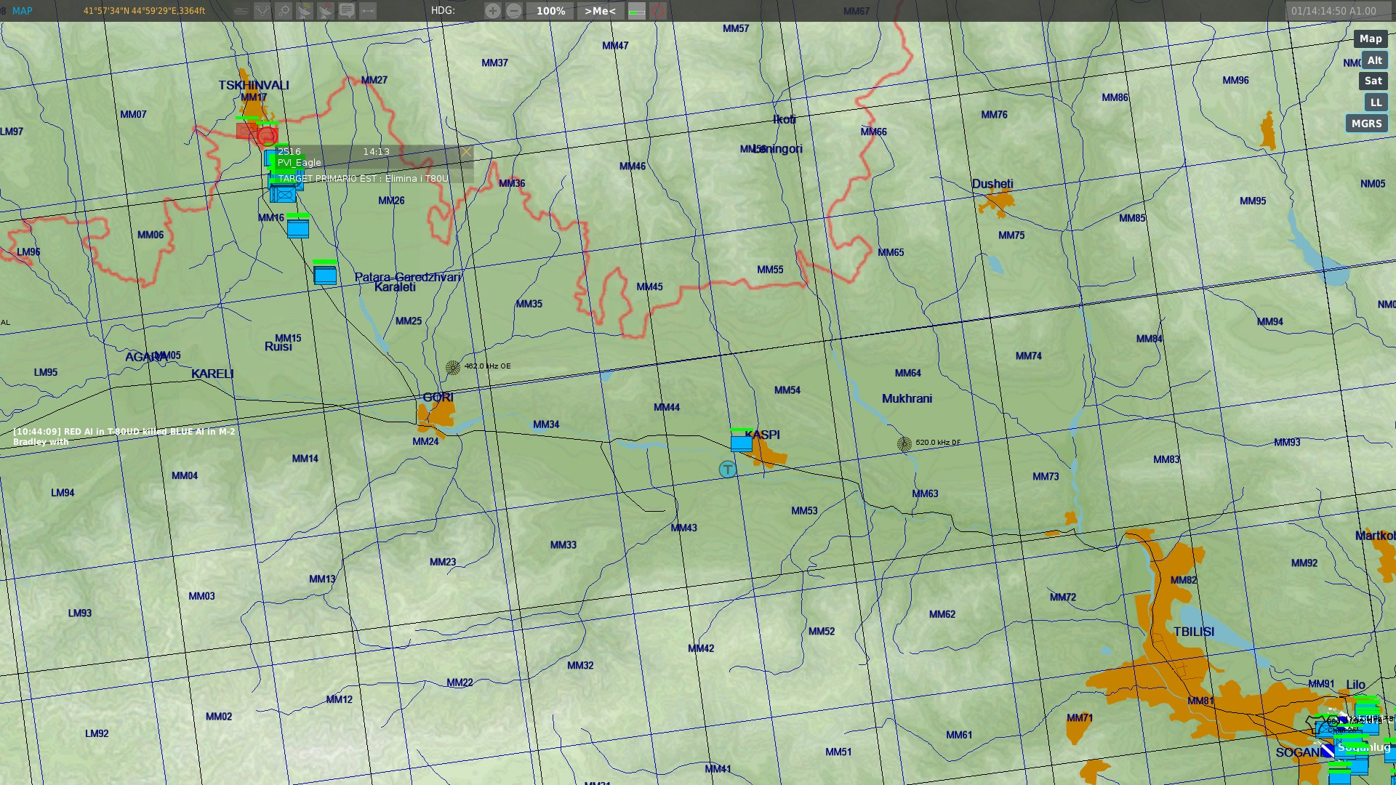The image size is (1396, 785).
Task: Switch to Alt map mode
Action: (1374, 61)
